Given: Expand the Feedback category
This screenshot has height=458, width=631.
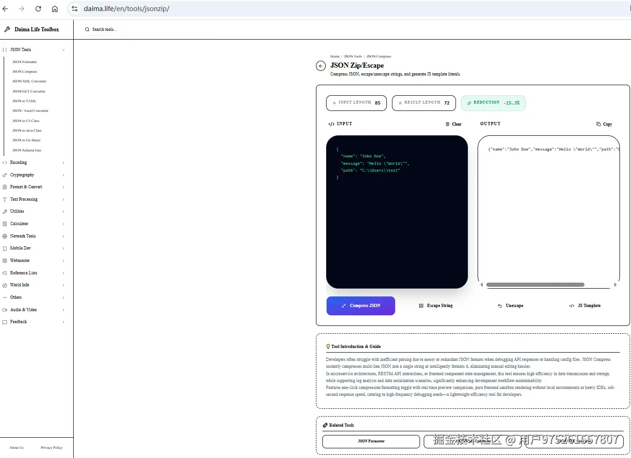Looking at the screenshot, I should click(x=34, y=322).
